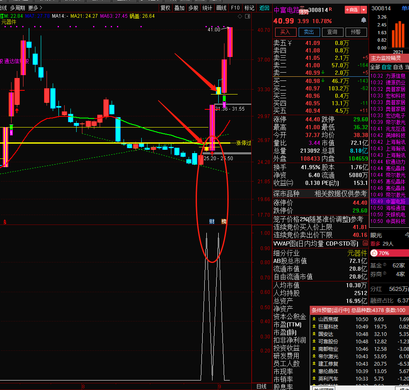Click the 标记 mark toolbar item
The image size is (409, 390).
pyautogui.click(x=249, y=8)
